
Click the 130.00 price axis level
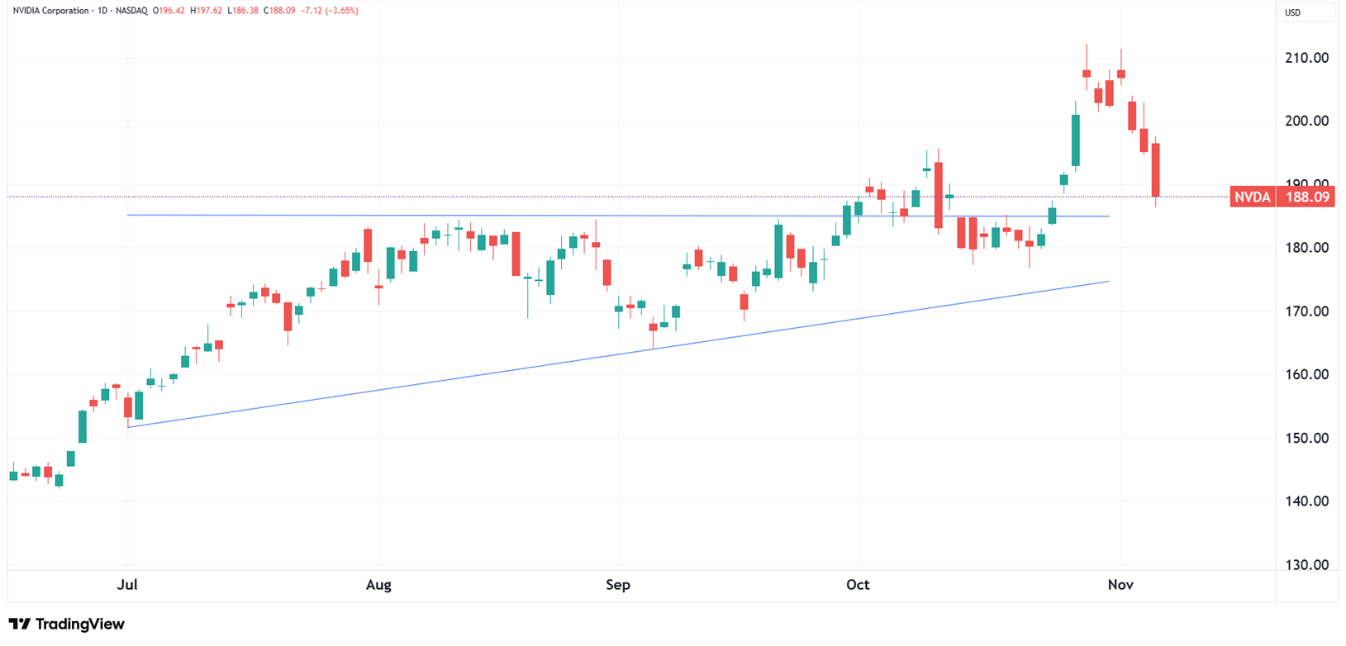[x=1308, y=565]
